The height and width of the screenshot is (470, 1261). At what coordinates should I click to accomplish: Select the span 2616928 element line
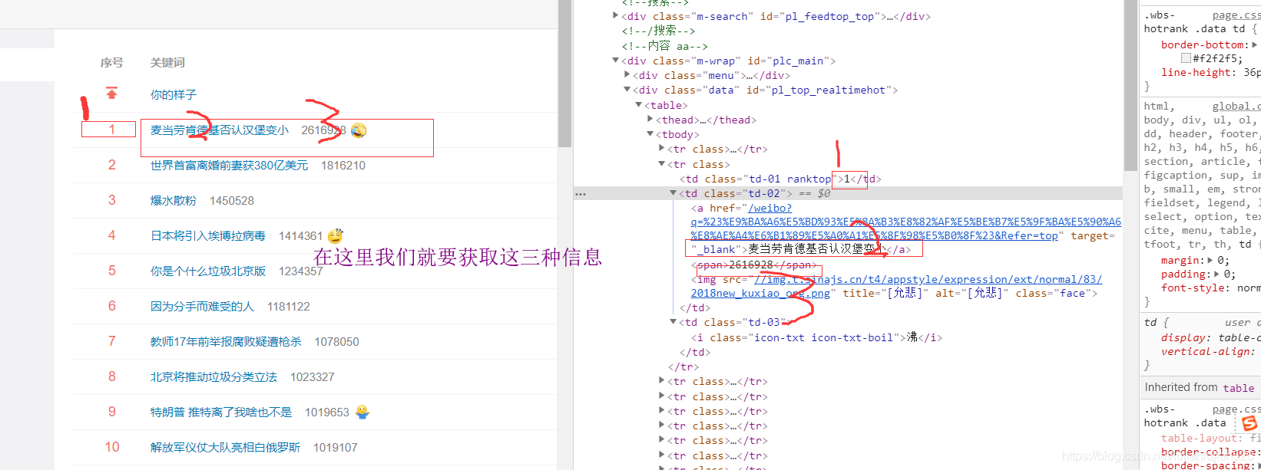754,265
